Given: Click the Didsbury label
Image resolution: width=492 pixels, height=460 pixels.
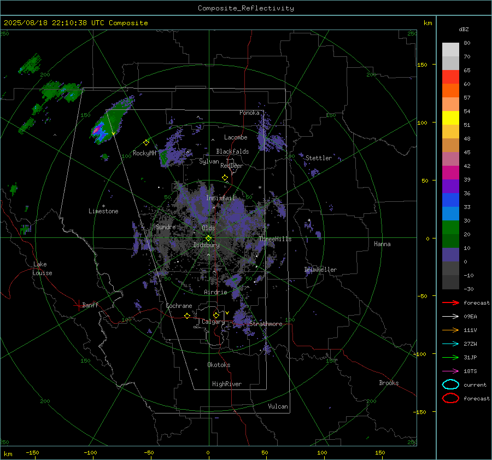Looking at the screenshot, I should pos(206,245).
